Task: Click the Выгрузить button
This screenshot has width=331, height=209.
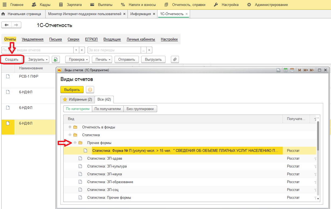Action: coord(153,60)
